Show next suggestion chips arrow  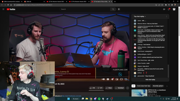[167, 86]
